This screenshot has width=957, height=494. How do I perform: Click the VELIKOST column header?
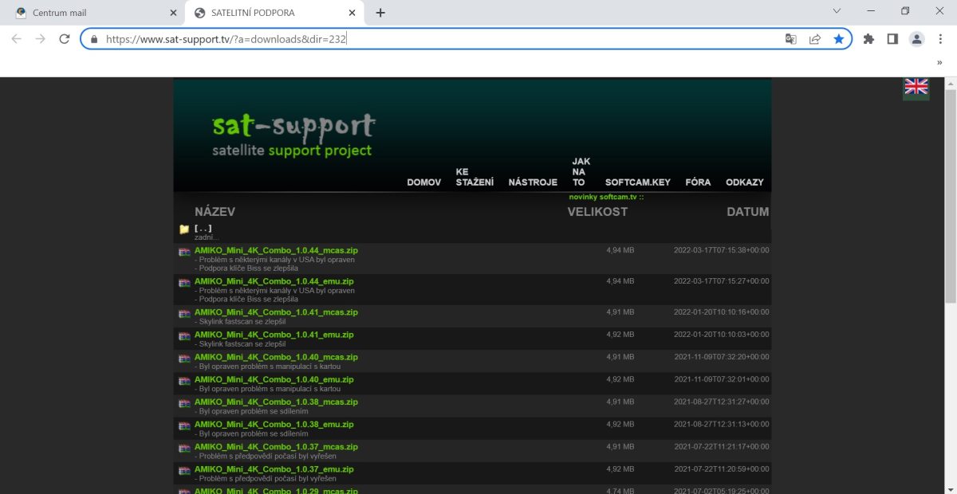(x=597, y=212)
